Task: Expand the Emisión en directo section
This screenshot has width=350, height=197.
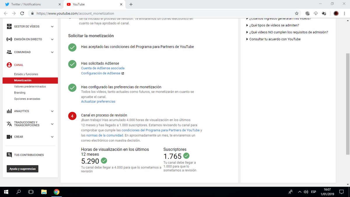Action: pyautogui.click(x=52, y=39)
